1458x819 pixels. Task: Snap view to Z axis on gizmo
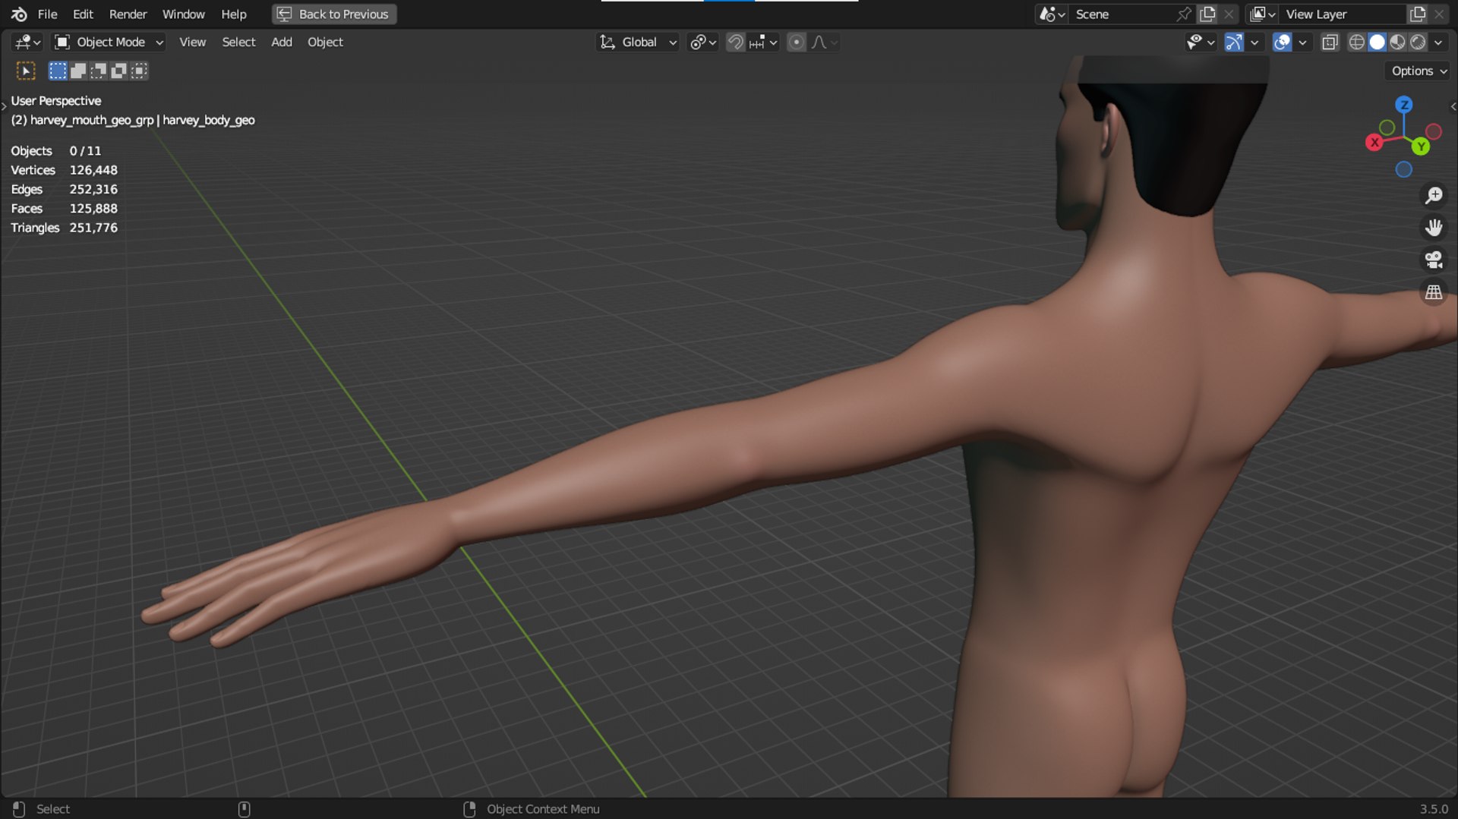[x=1403, y=104]
